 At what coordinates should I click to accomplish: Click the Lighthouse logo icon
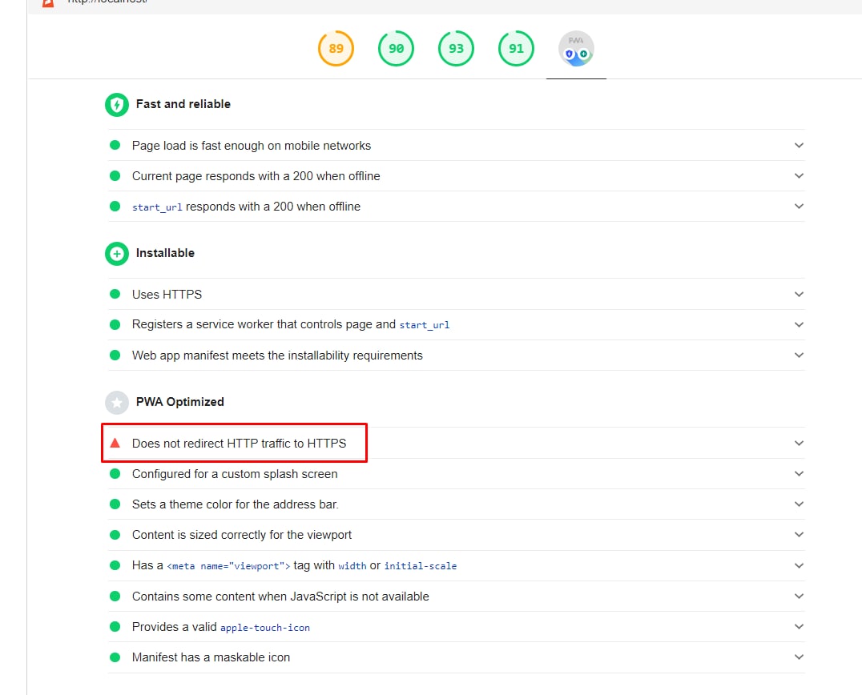(48, 2)
